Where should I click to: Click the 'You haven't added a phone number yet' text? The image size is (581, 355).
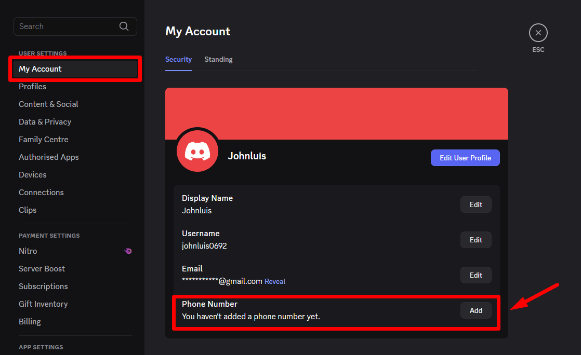click(251, 317)
